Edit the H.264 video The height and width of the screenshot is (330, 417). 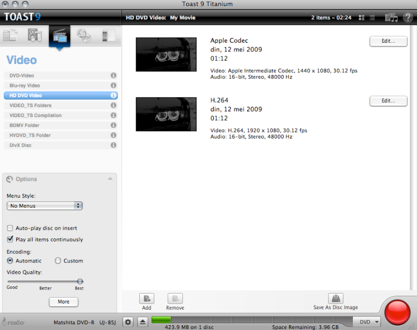point(388,101)
